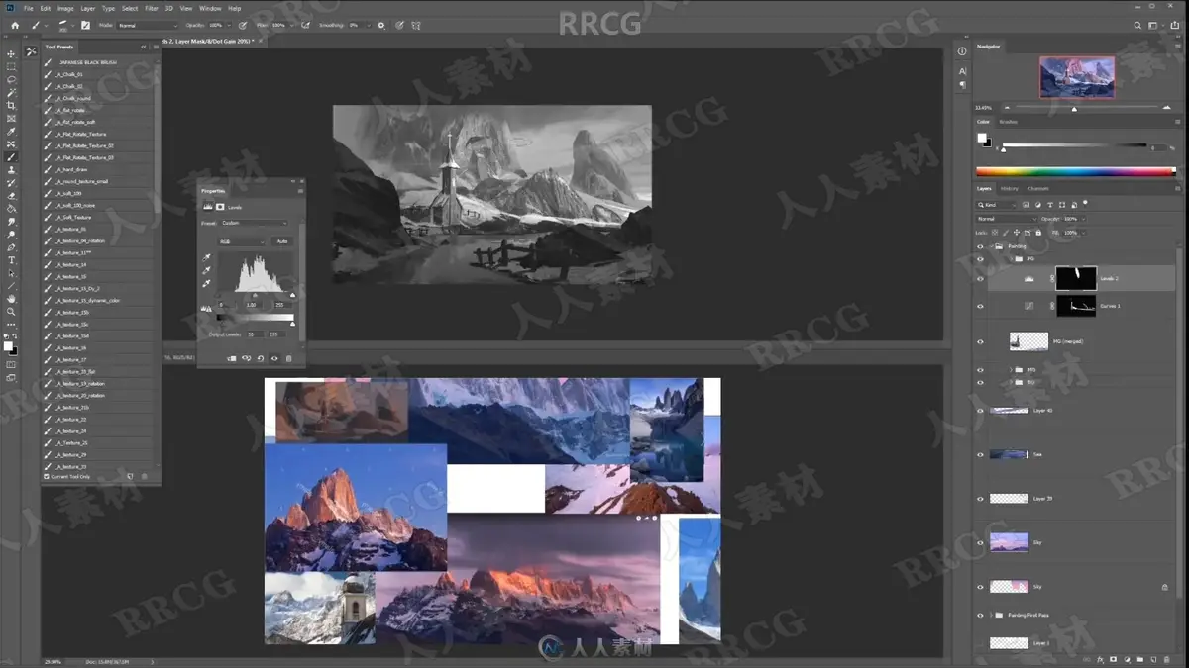Select the Rectangular Marquee tool
Viewport: 1189px width, 668px height.
[x=12, y=67]
